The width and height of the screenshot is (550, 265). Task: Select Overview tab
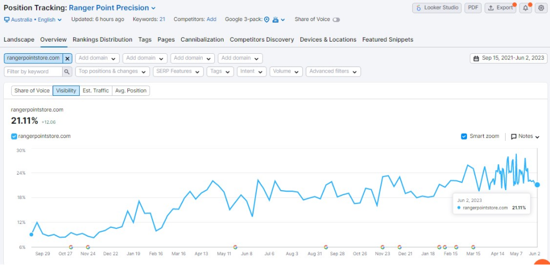pos(53,40)
